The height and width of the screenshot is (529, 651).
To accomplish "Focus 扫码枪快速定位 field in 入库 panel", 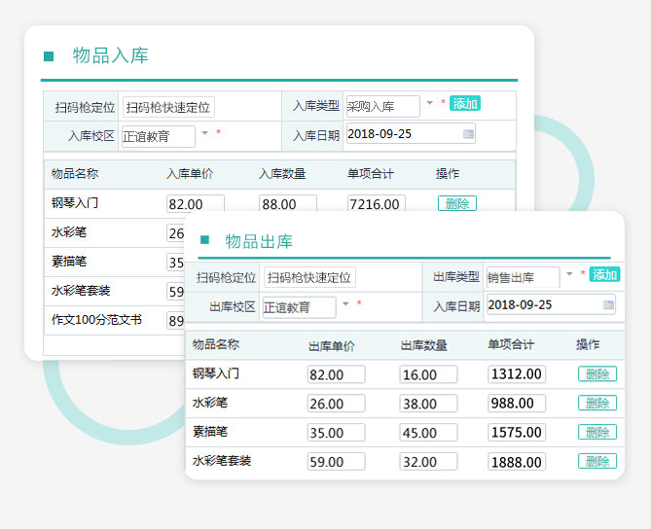I will 168,107.
